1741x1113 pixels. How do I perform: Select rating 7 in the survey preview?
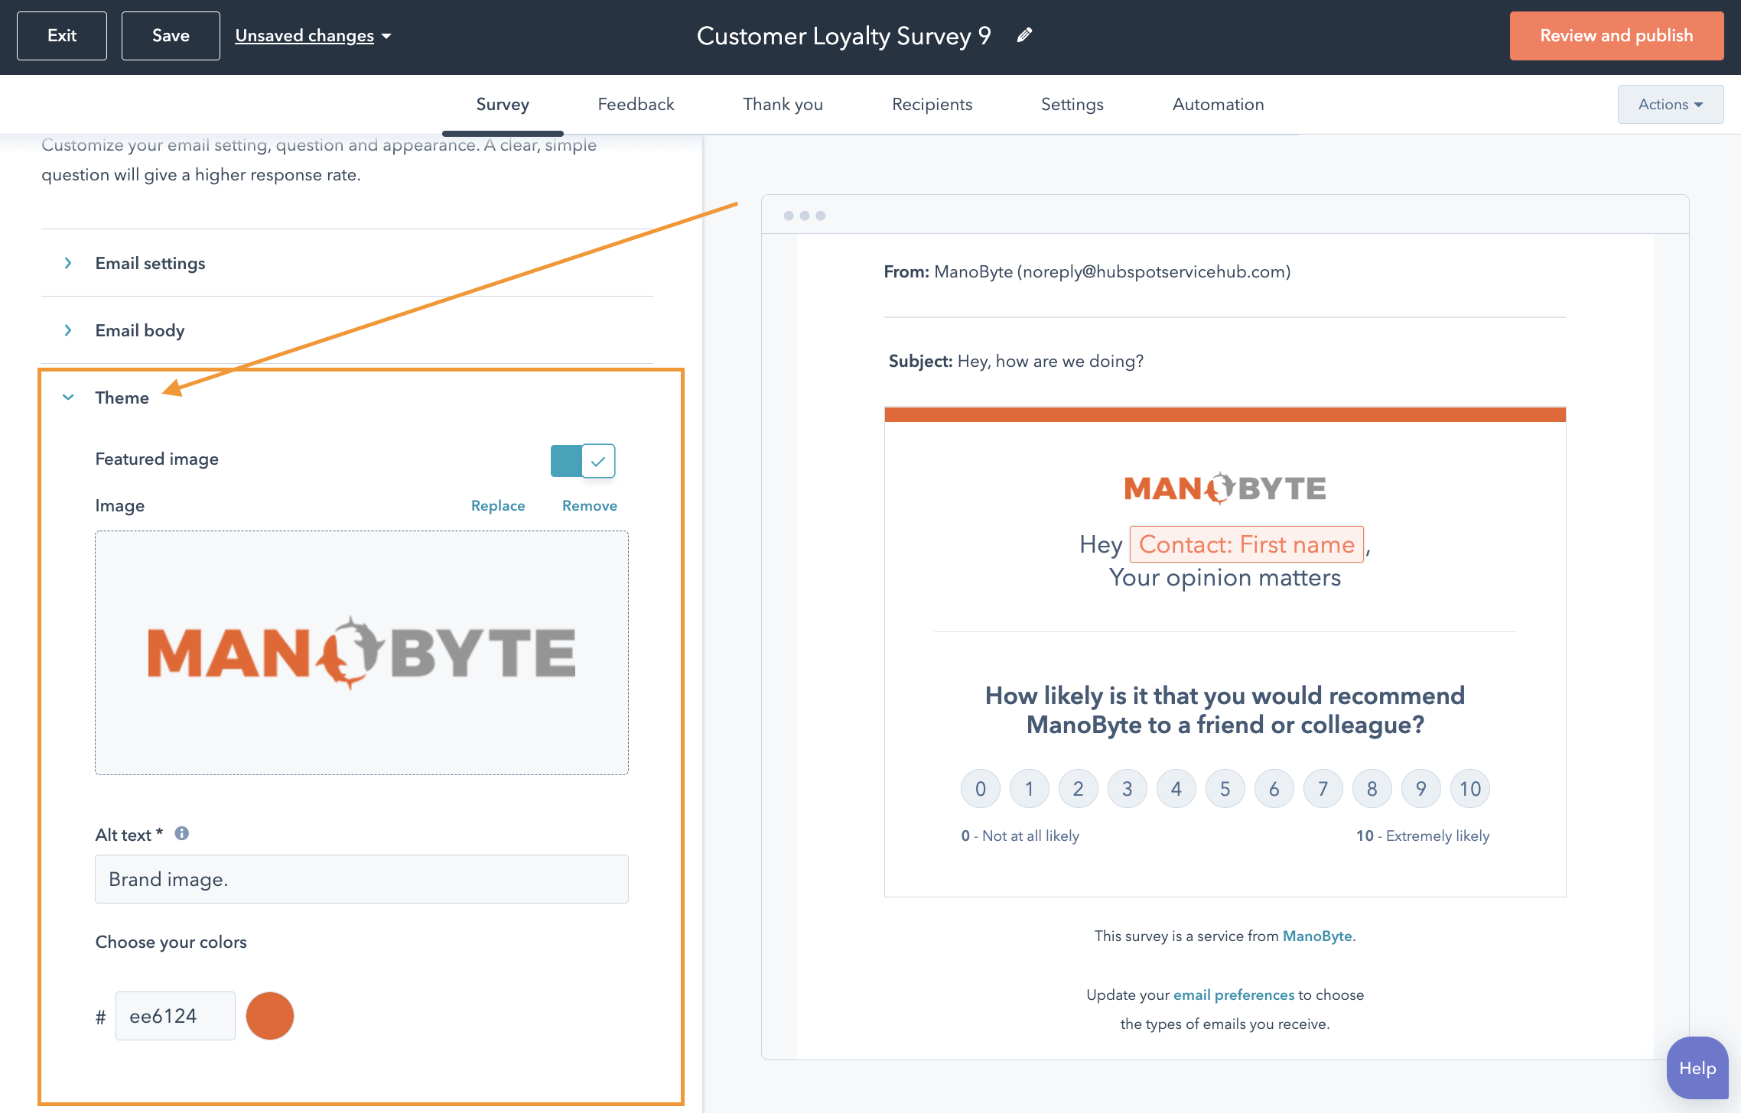click(1323, 789)
